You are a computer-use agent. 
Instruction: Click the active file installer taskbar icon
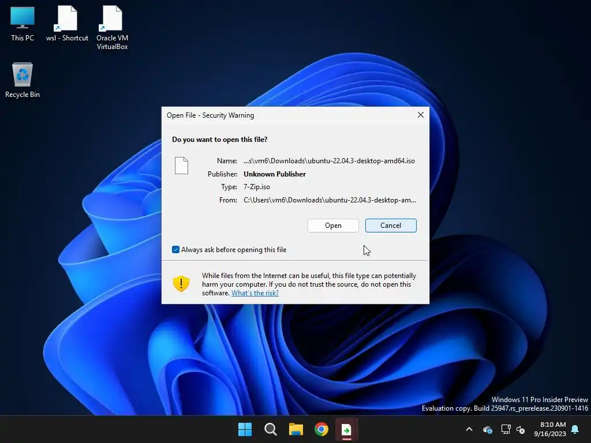(x=346, y=429)
